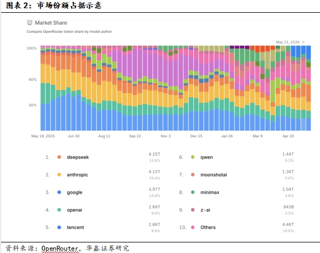This screenshot has width=320, height=253.
Task: Click deepseek's '4.25T' token value
Action: coord(154,154)
